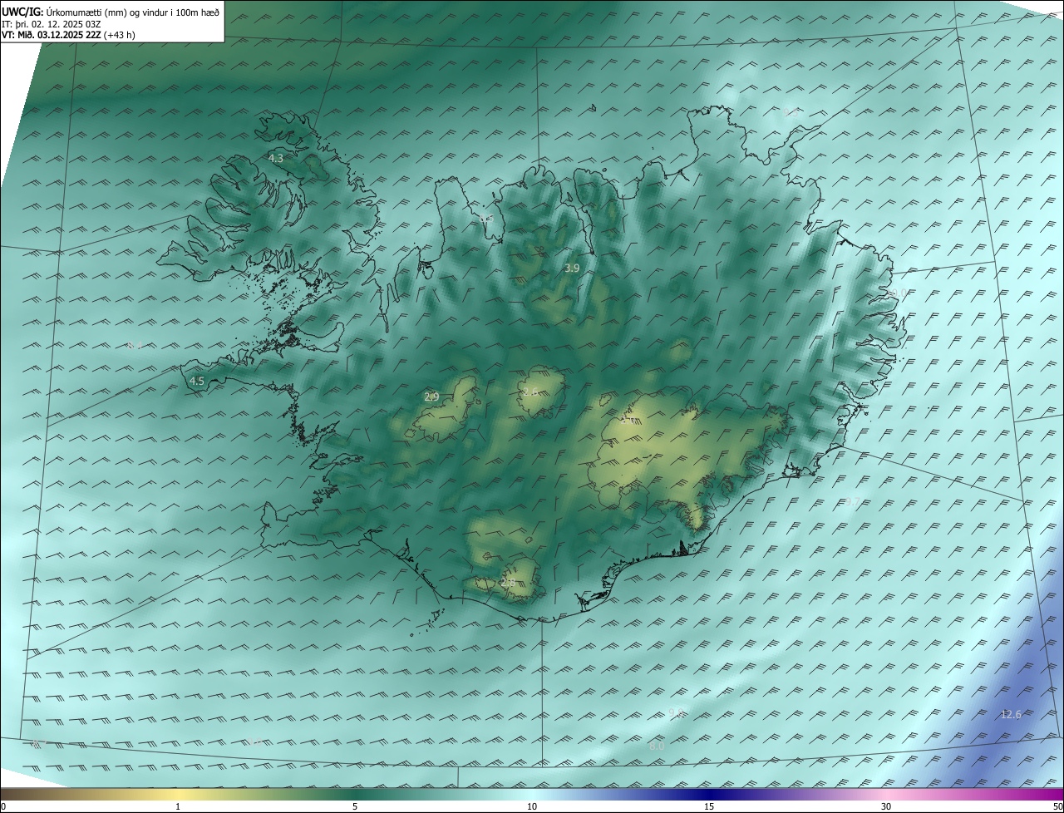Click the UWC/IG title text in the info box
Viewport: 1064px width, 813px height.
pyautogui.click(x=22, y=12)
